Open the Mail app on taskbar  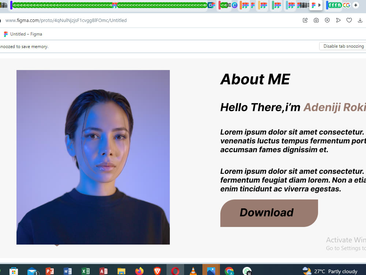32,271
